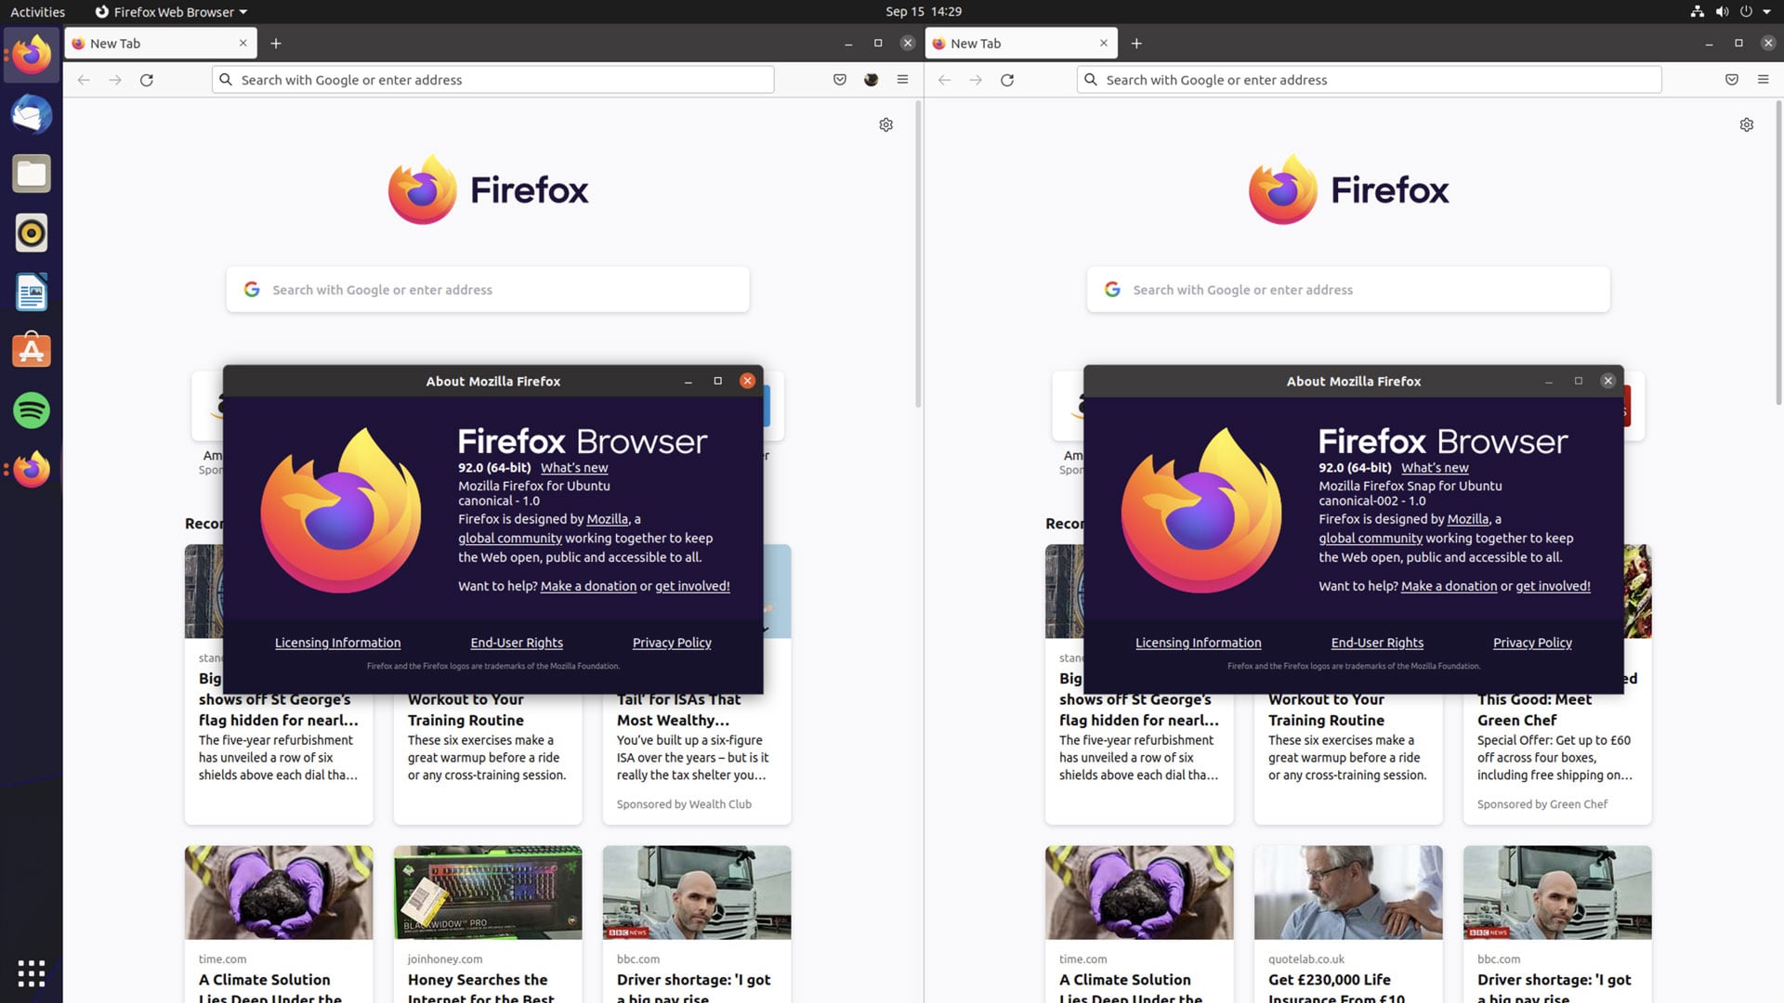Close the New Tab tab in the left window
The image size is (1784, 1003).
click(243, 44)
